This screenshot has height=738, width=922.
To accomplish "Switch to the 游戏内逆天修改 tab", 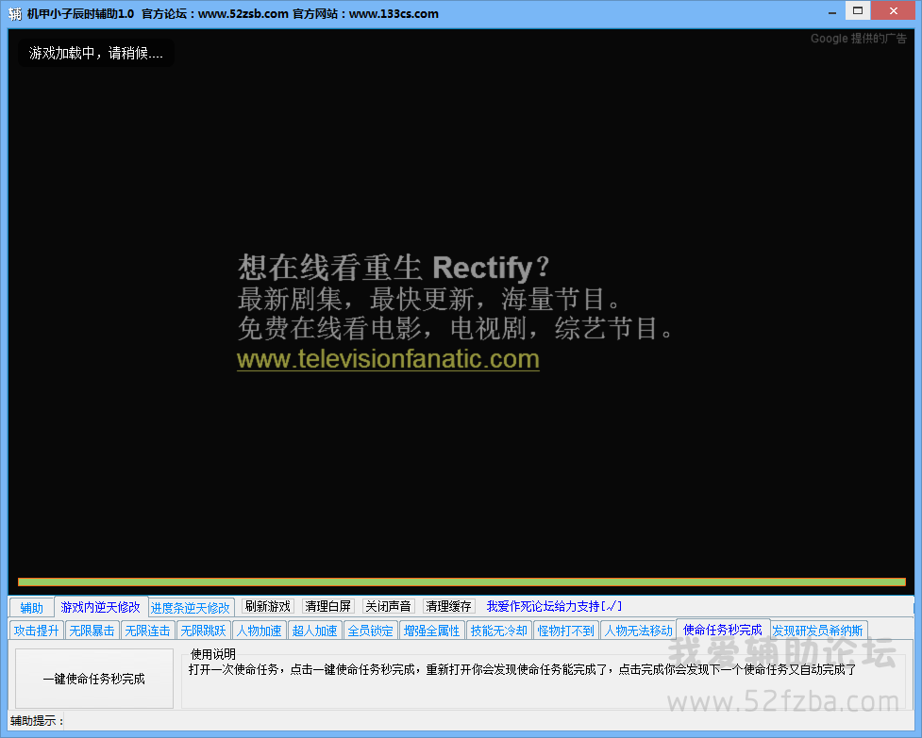I will coord(101,606).
